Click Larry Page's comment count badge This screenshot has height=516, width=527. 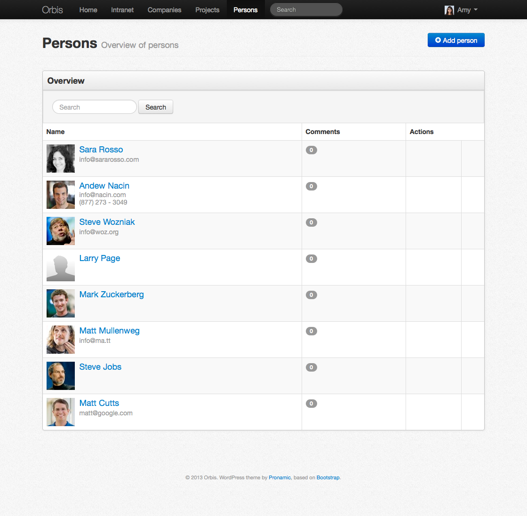click(311, 259)
